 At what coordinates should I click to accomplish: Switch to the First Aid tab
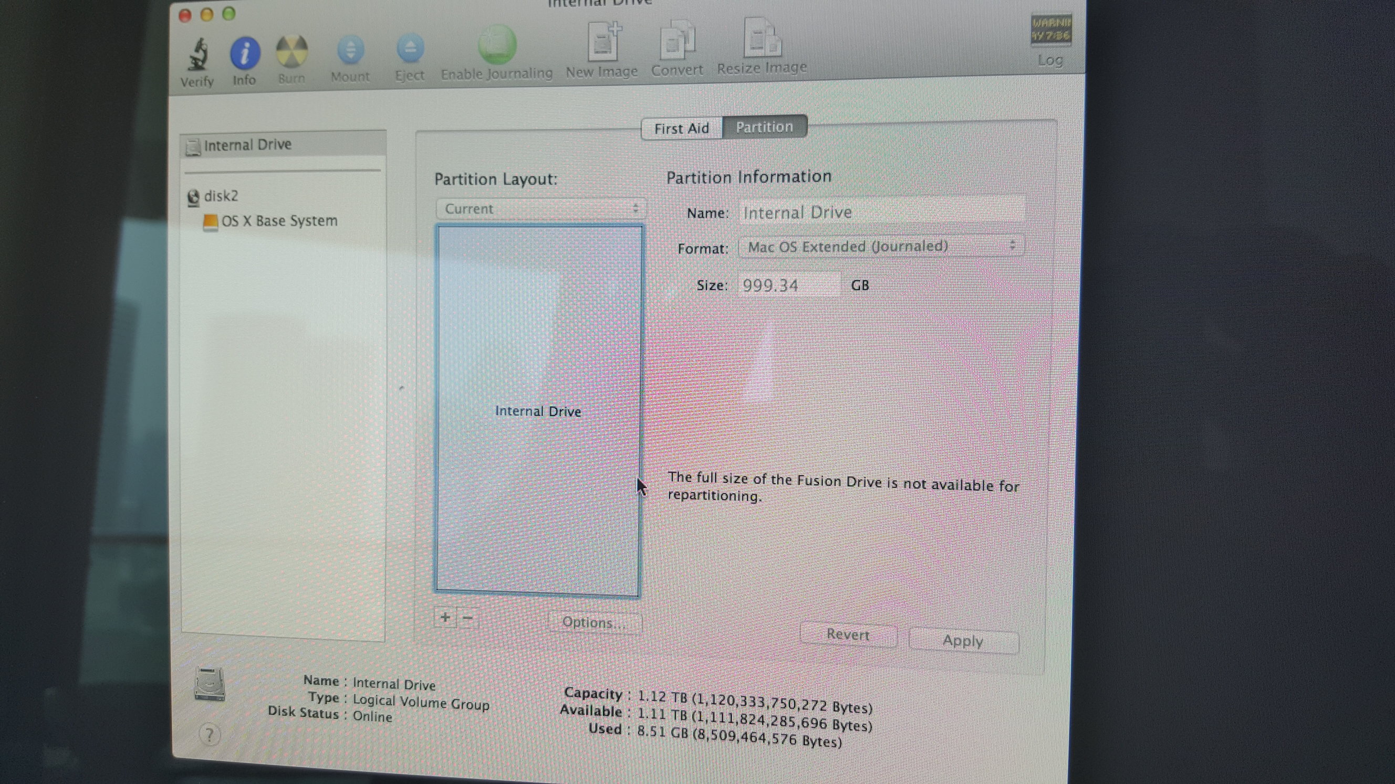(681, 129)
